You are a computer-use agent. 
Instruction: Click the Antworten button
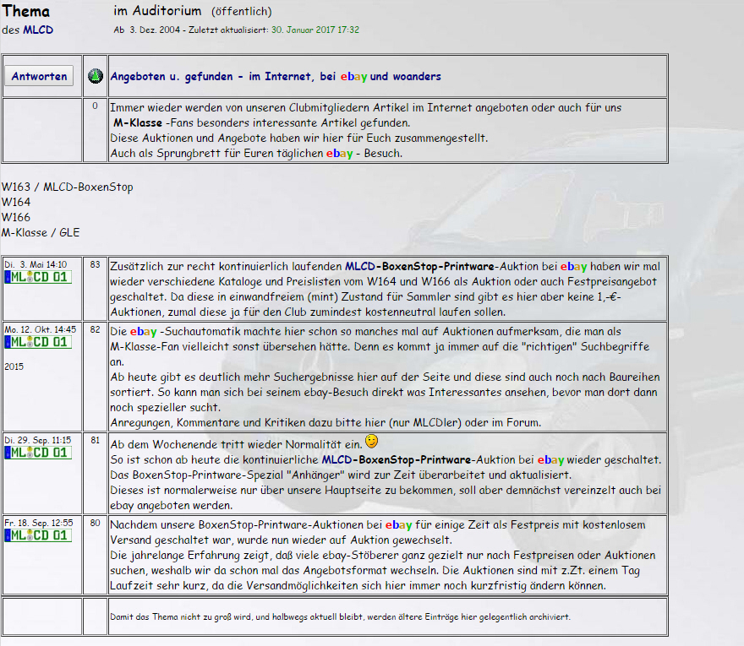(x=39, y=76)
